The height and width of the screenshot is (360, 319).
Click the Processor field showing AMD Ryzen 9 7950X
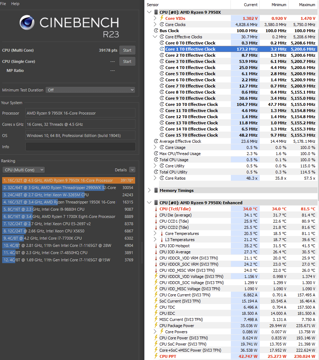coord(80,113)
